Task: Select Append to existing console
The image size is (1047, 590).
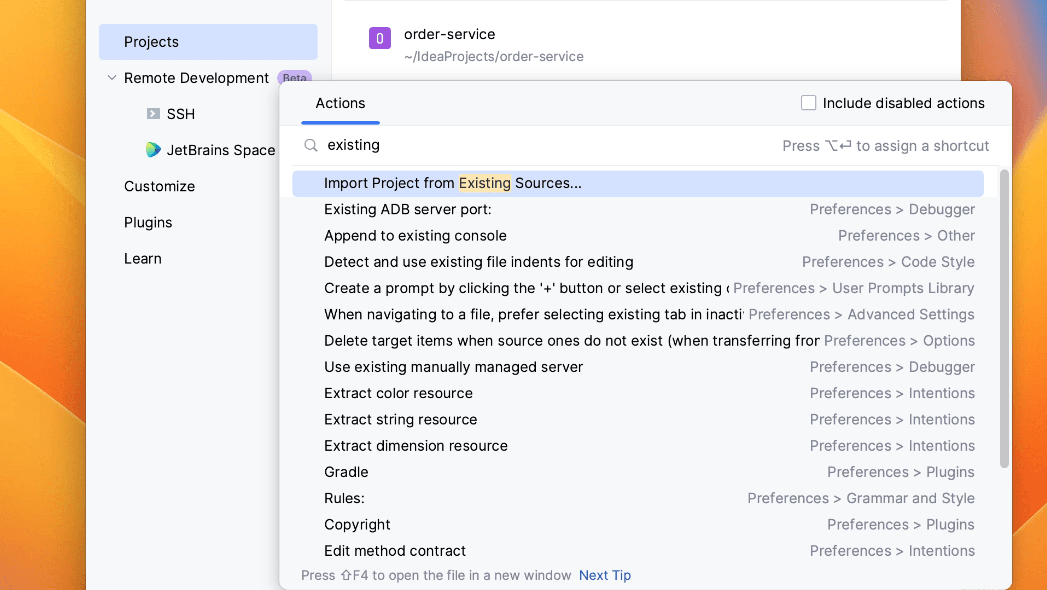Action: tap(415, 235)
